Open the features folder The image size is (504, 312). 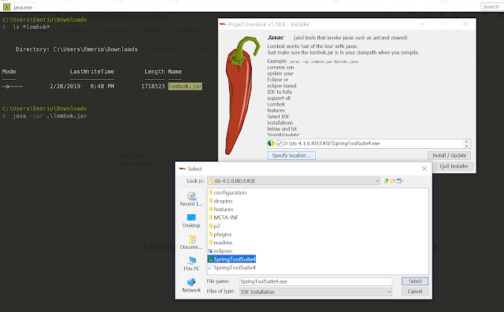pos(220,209)
